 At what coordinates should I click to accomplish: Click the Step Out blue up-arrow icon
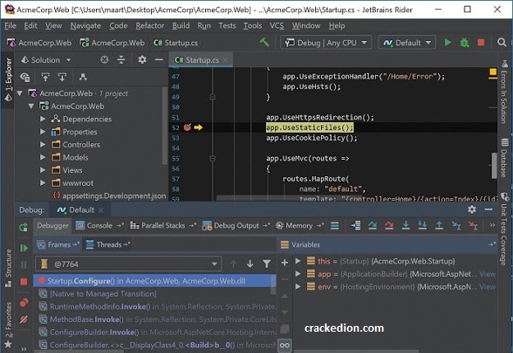tap(439, 225)
